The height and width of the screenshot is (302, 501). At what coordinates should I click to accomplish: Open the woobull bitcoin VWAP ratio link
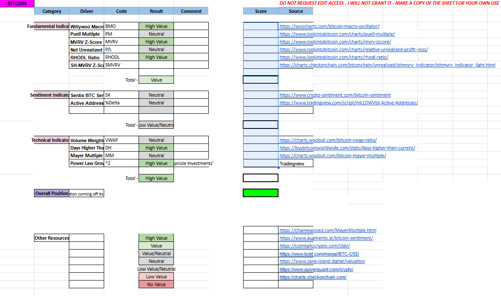(x=328, y=140)
